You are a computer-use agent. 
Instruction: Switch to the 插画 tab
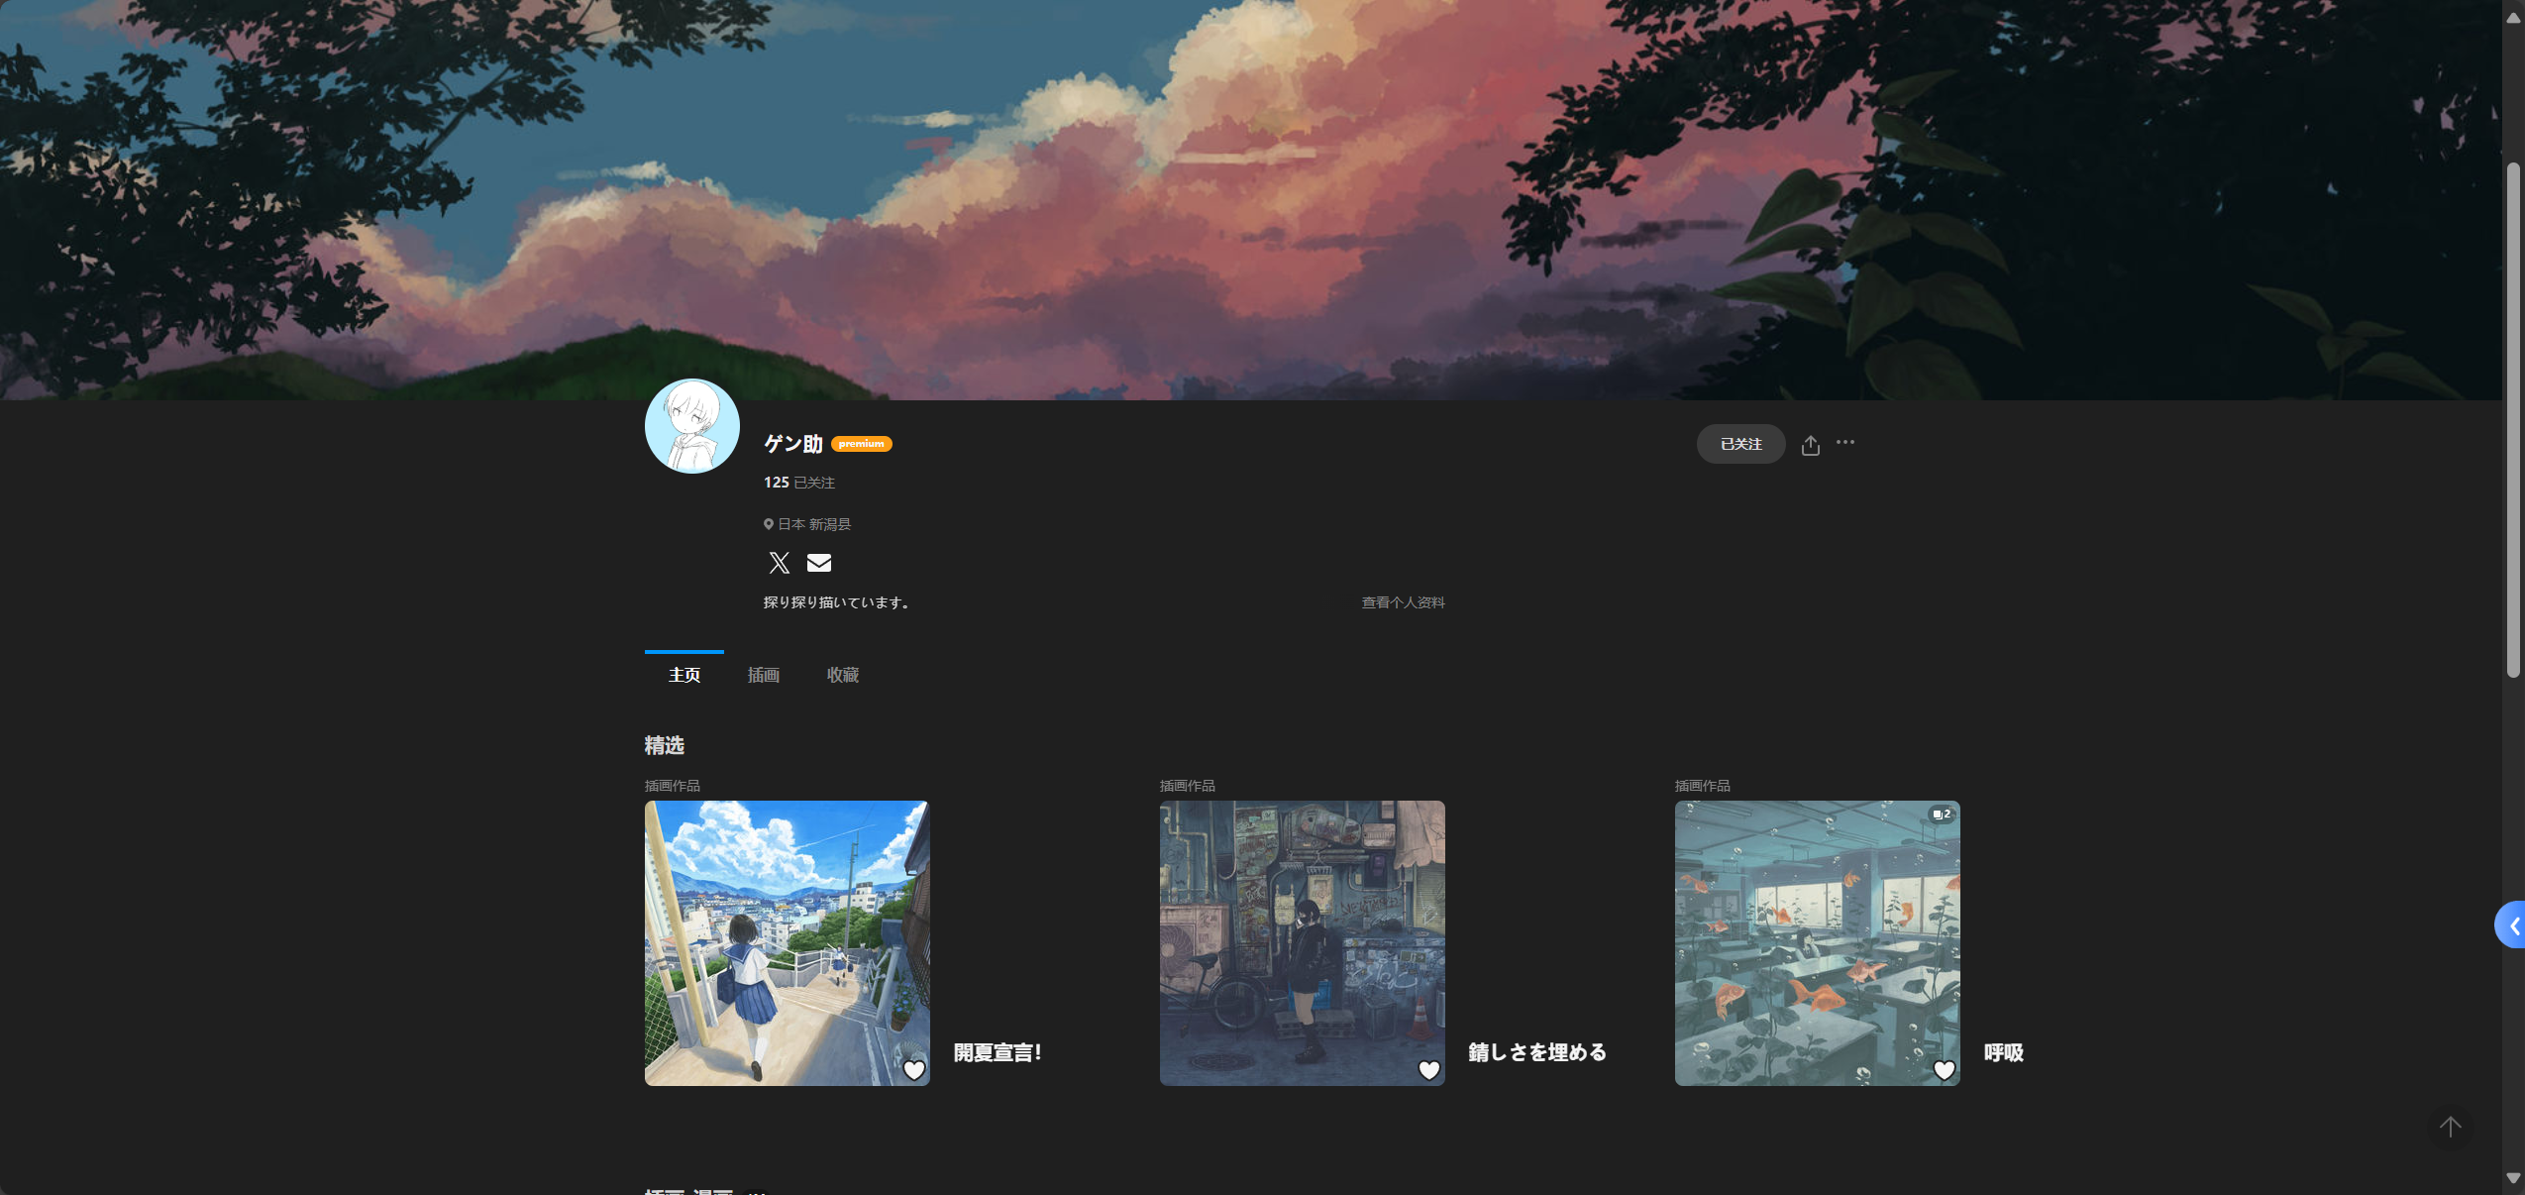pos(764,675)
